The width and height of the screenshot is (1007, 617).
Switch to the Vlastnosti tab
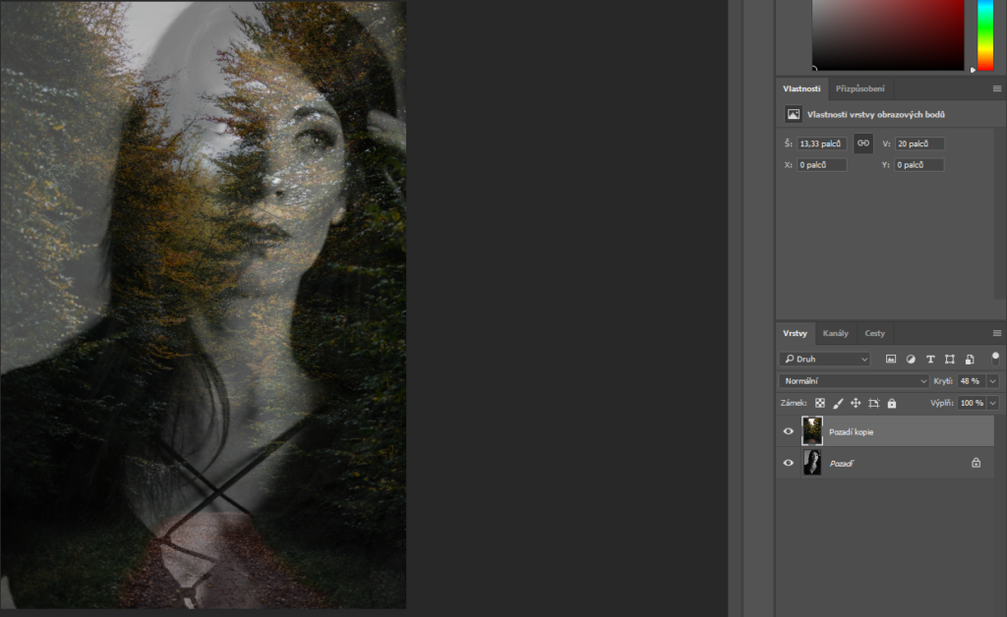tap(801, 88)
